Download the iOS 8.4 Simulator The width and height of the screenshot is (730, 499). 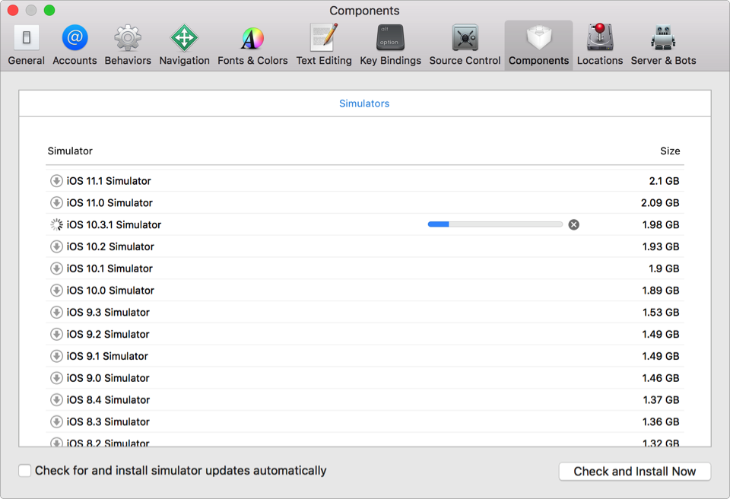(56, 400)
